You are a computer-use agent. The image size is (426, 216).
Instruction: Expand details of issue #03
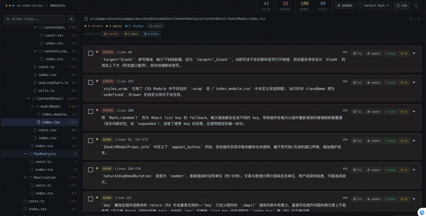click(x=414, y=112)
